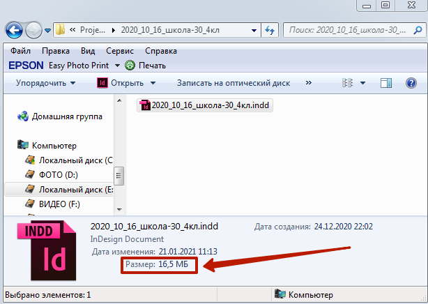428x304 pixels.
Task: Click the large INDD file icon in details pane
Action: coord(46,252)
